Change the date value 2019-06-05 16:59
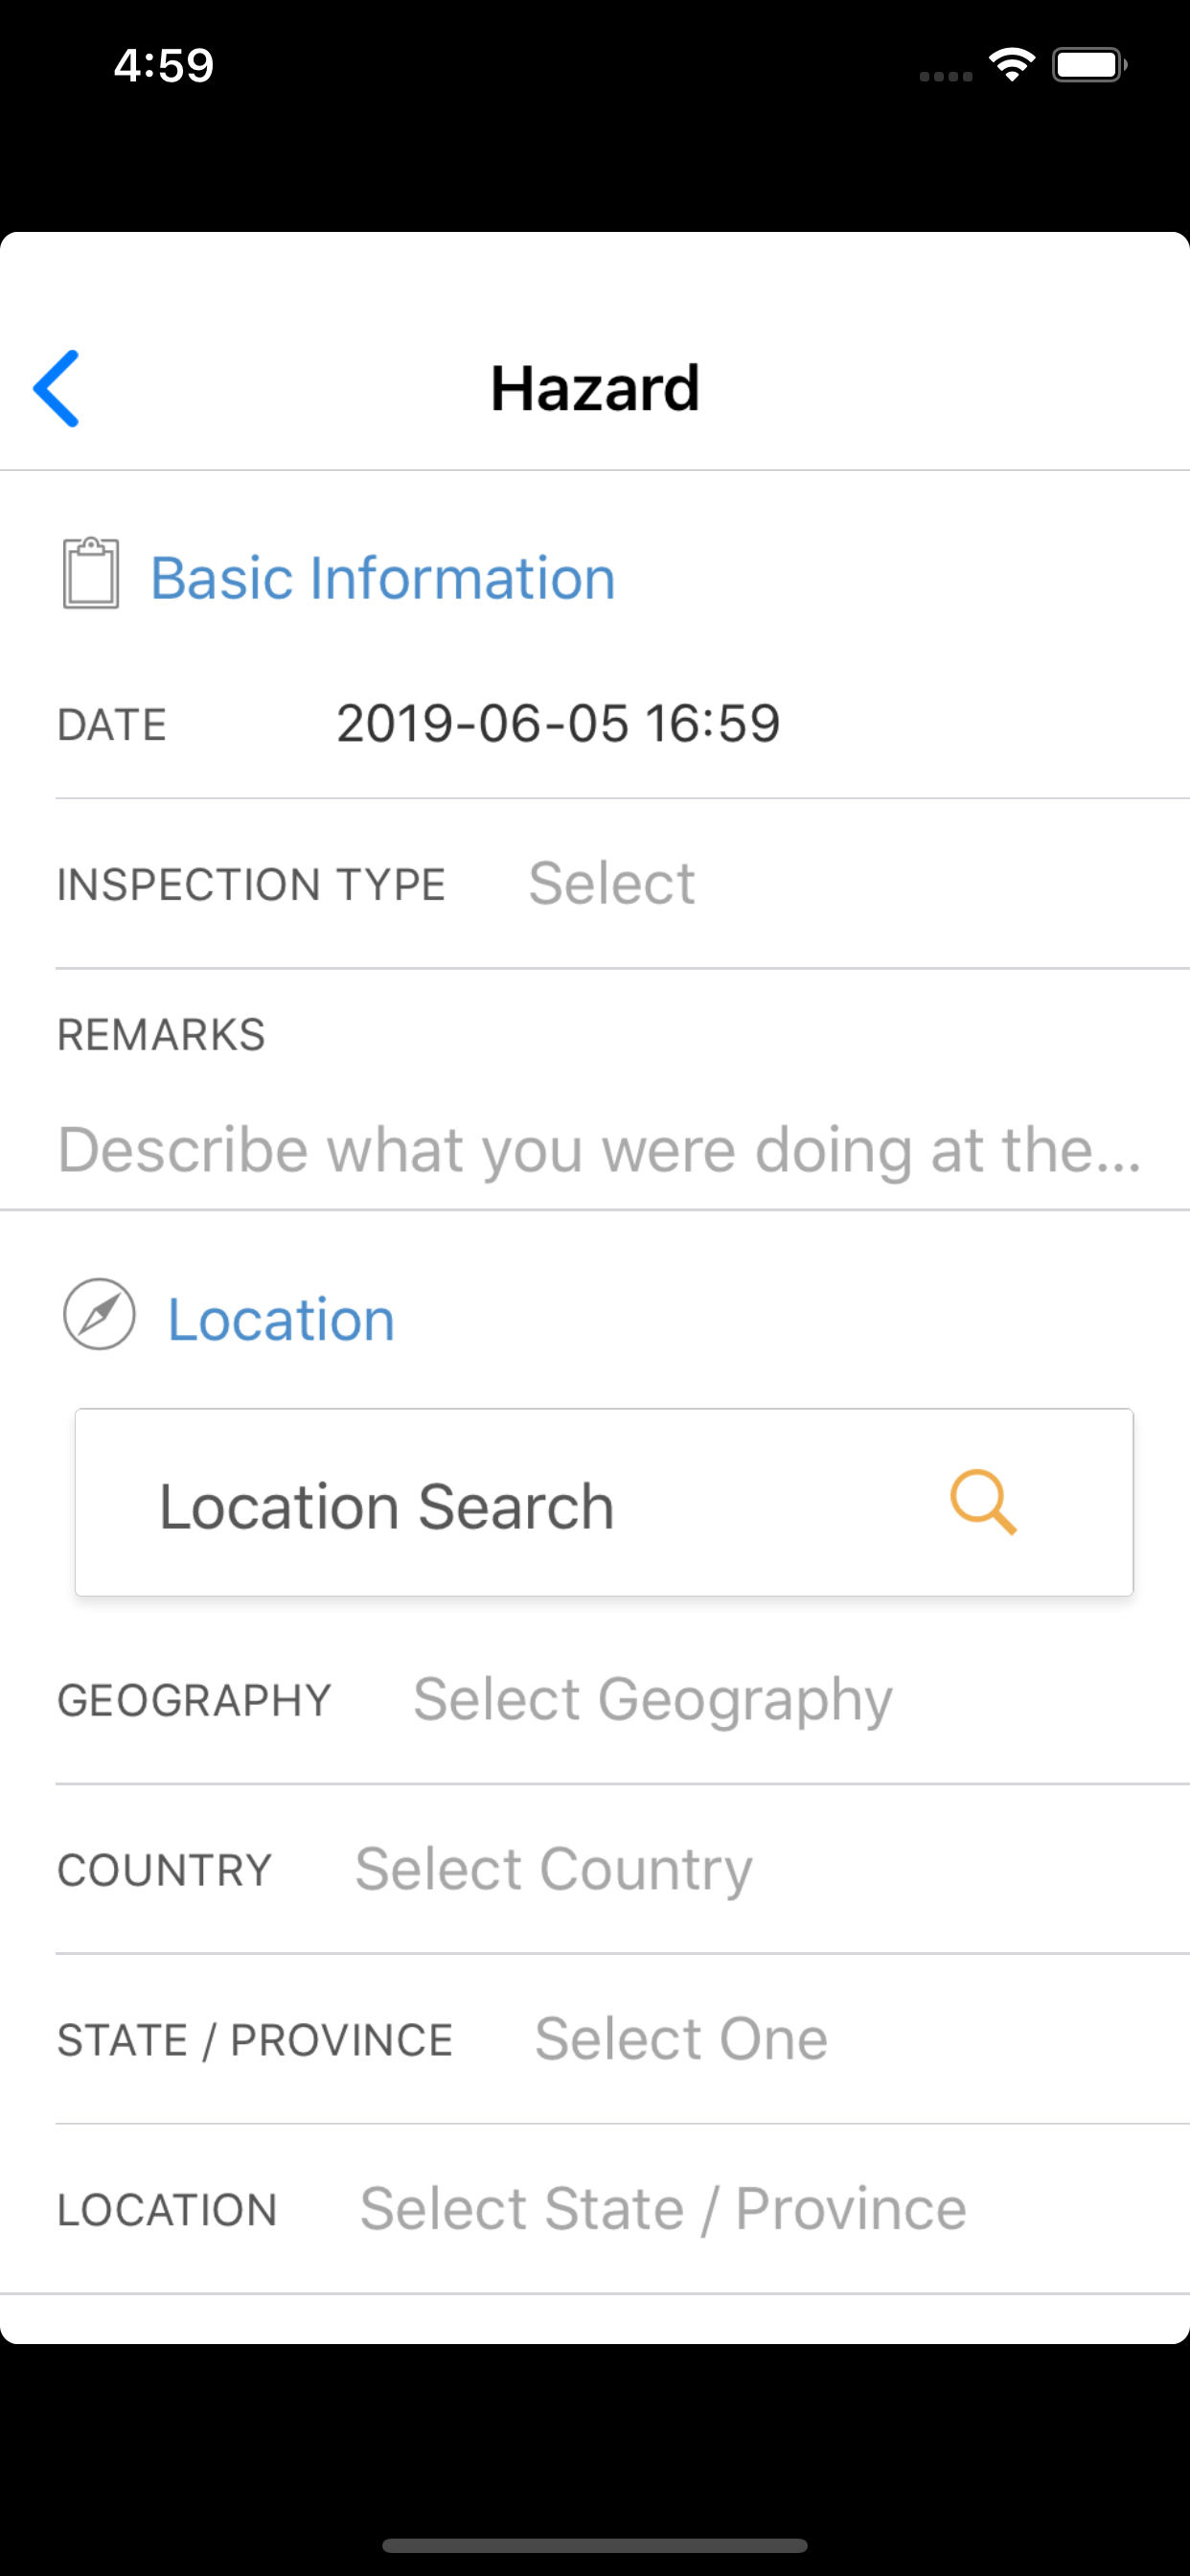This screenshot has width=1190, height=2576. coord(558,723)
